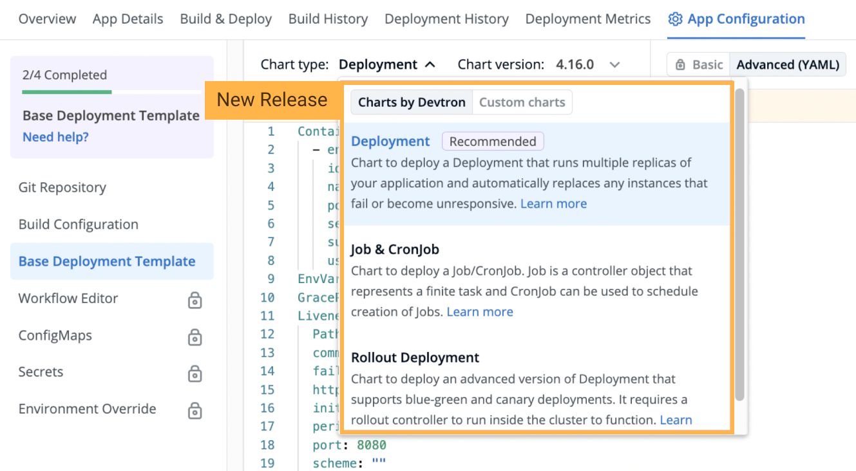The height and width of the screenshot is (471, 856).
Task: Click the App Configuration gear icon
Action: [x=675, y=19]
